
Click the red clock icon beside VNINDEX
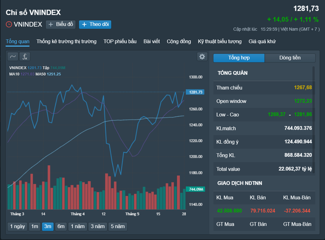pyautogui.click(x=9, y=25)
